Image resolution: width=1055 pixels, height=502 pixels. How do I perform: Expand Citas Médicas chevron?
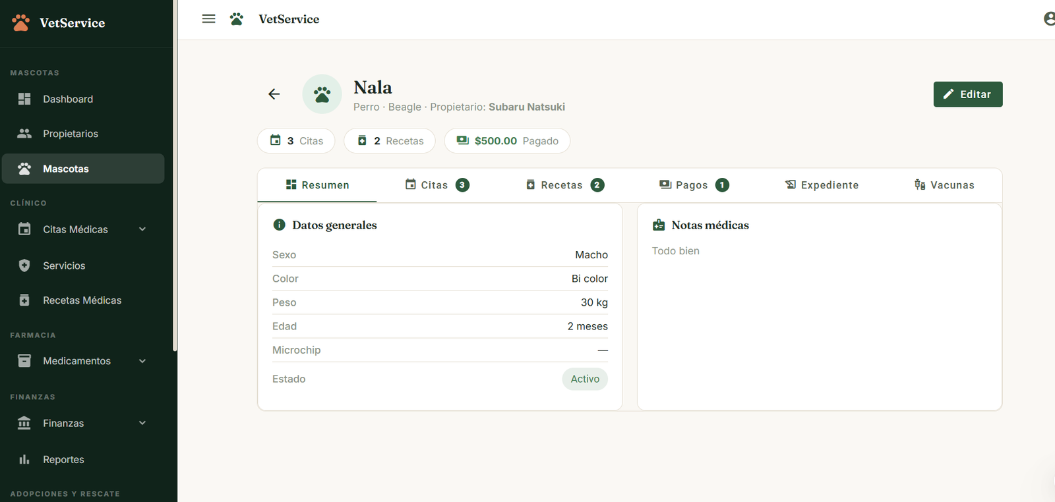142,229
